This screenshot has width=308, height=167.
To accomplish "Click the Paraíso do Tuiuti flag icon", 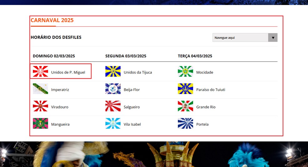I will click(185, 89).
